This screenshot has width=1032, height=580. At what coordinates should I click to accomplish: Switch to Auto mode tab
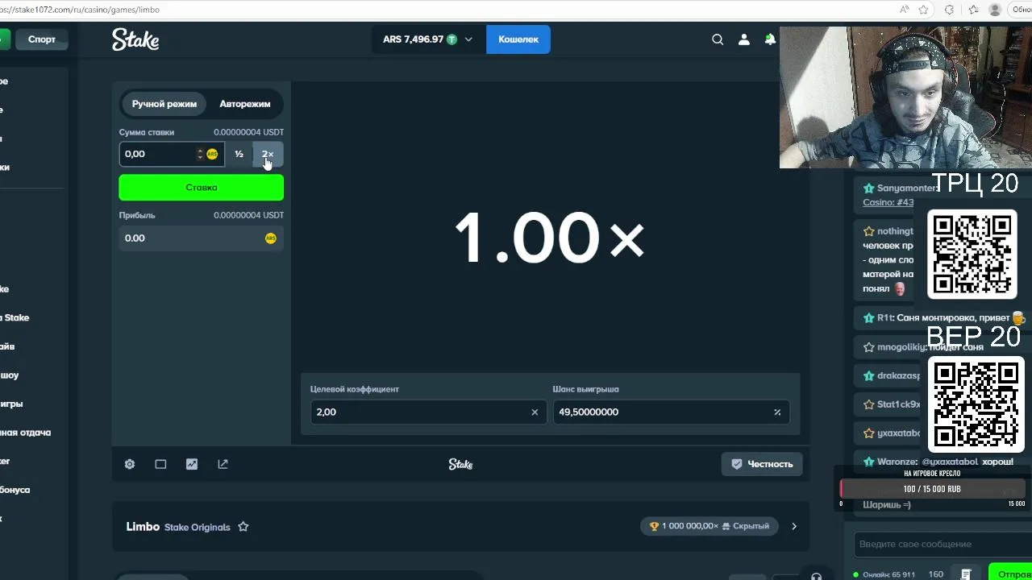(x=245, y=104)
